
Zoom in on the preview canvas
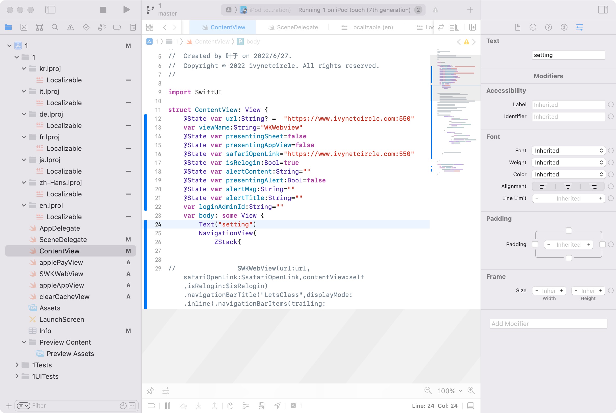tap(471, 390)
